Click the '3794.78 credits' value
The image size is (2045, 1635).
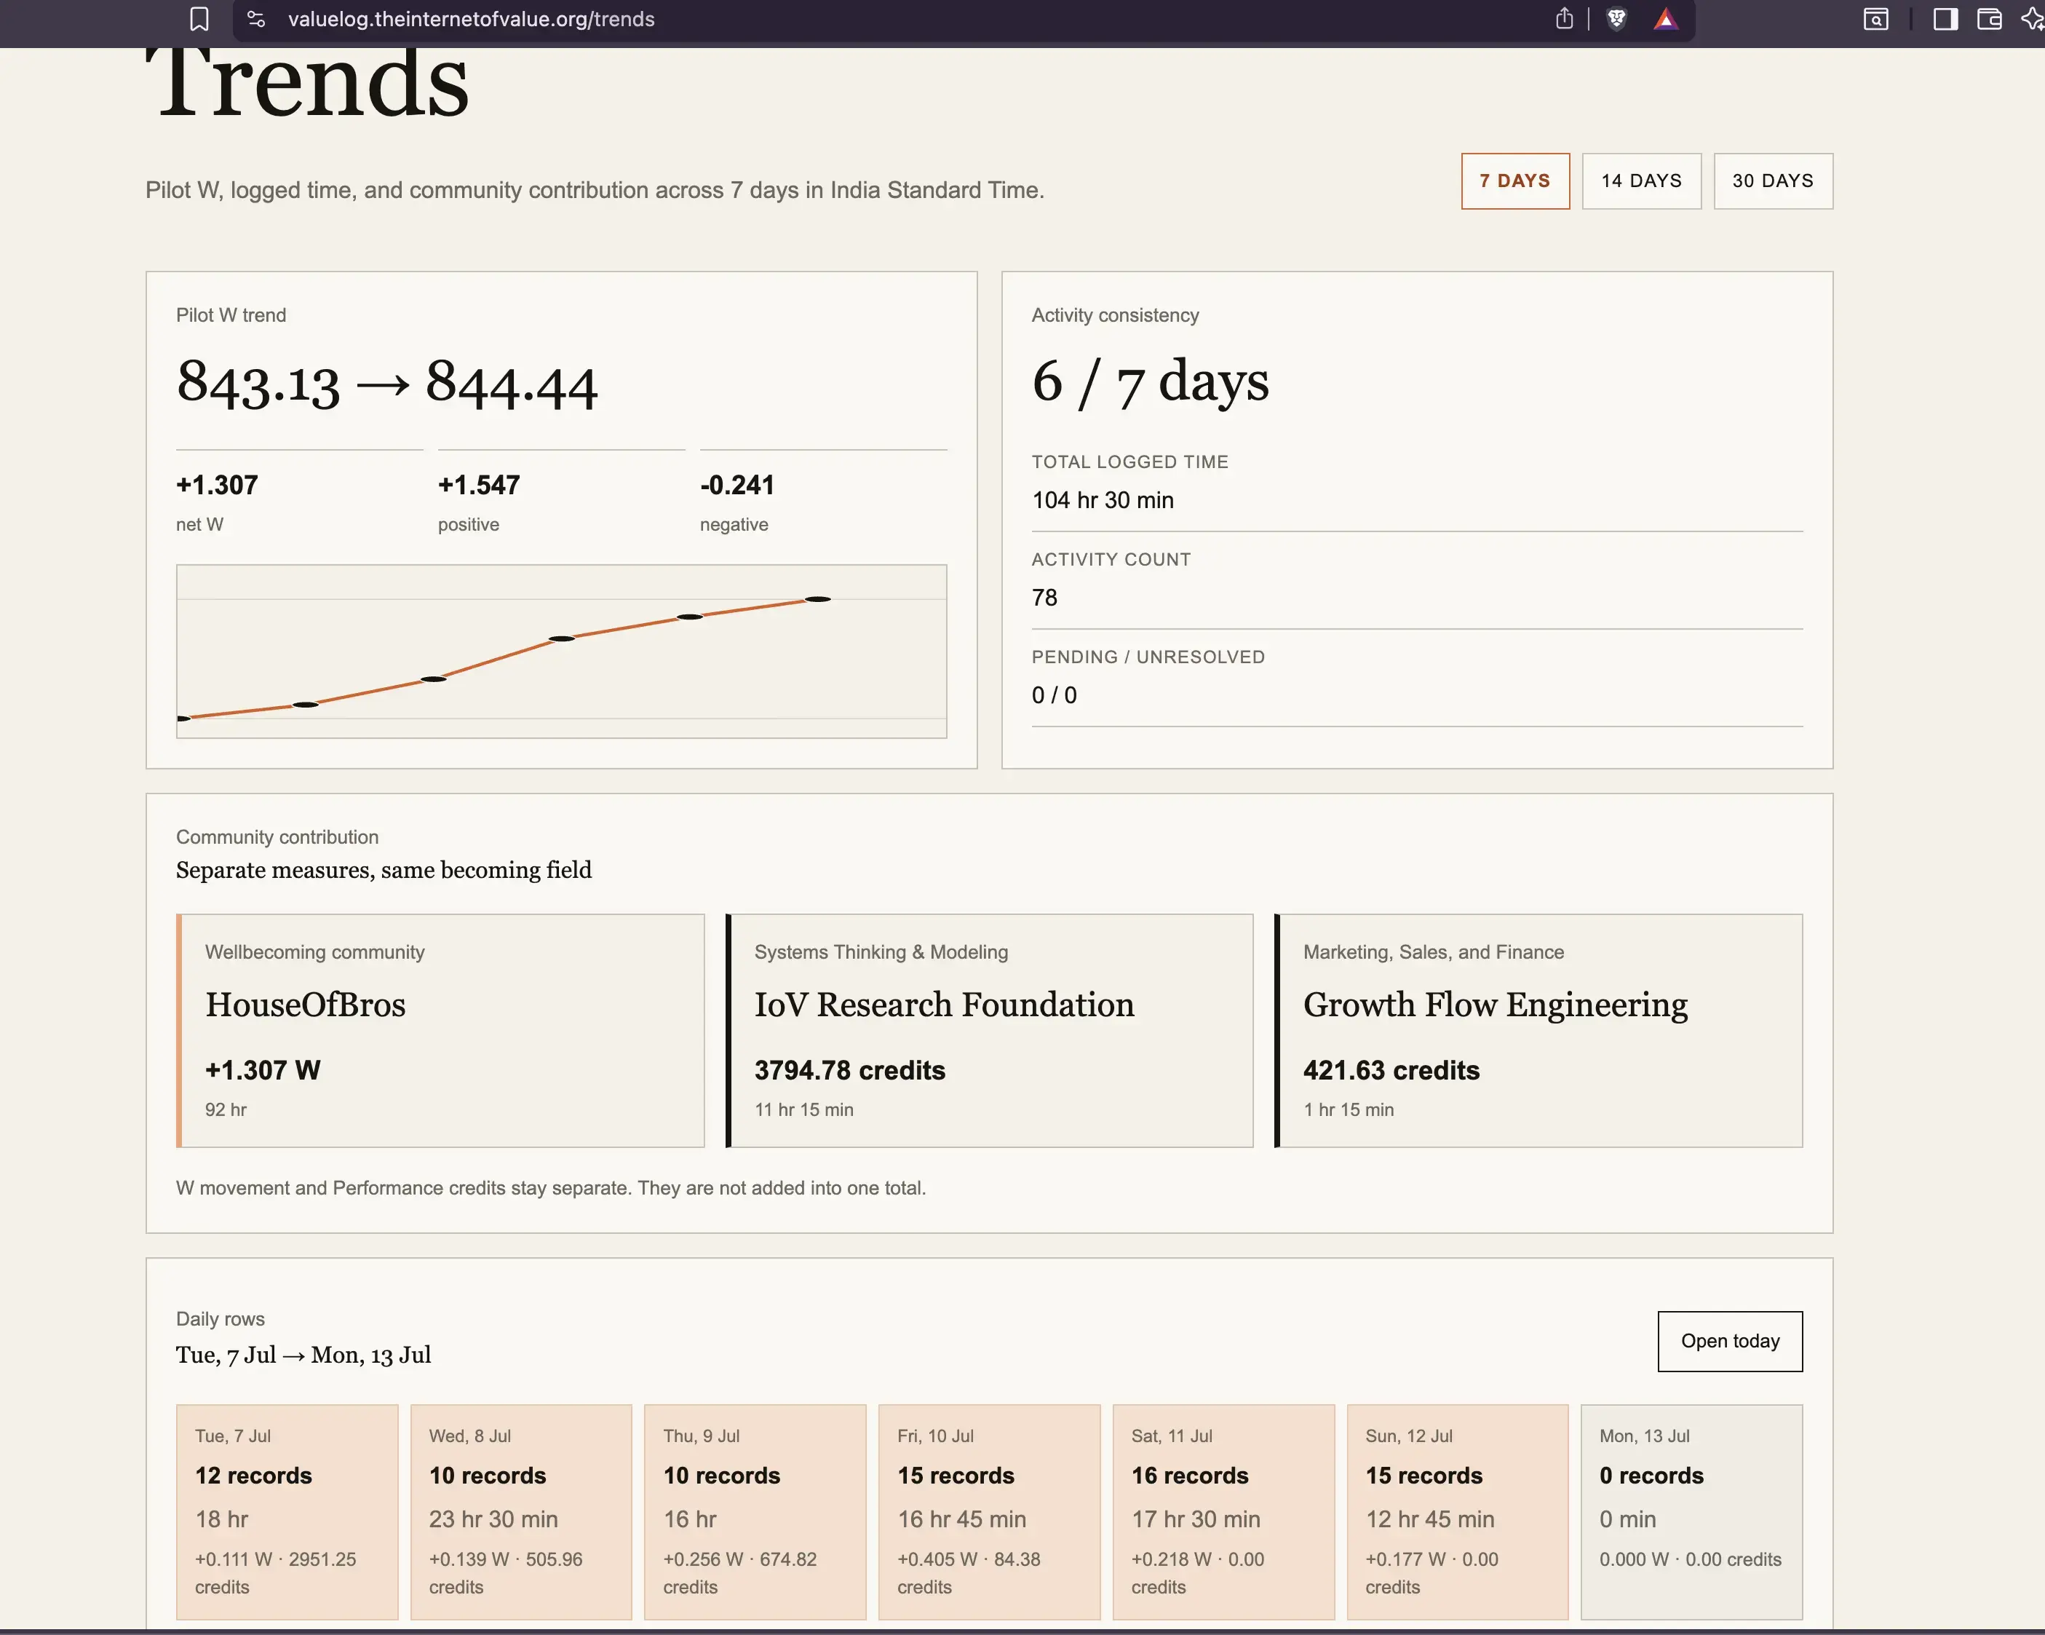(850, 1070)
